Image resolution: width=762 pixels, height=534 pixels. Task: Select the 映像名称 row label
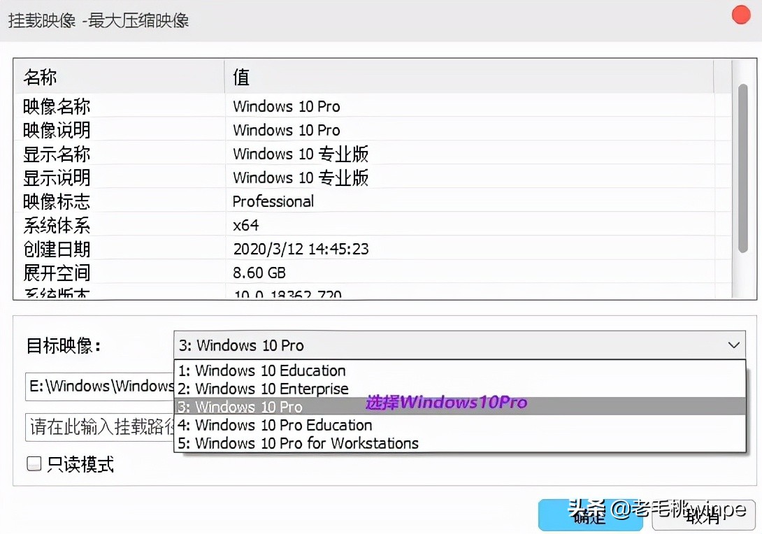tap(57, 106)
